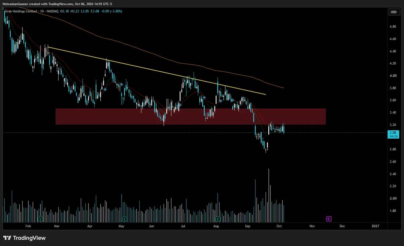Click the purple upcoming earnings marker
Viewport: 404px width, 246px height.
pyautogui.click(x=329, y=219)
